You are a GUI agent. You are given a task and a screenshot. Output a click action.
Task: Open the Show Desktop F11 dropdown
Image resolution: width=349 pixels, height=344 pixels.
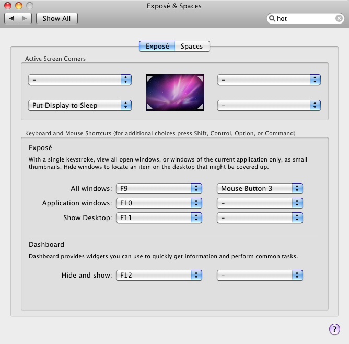[x=159, y=217]
